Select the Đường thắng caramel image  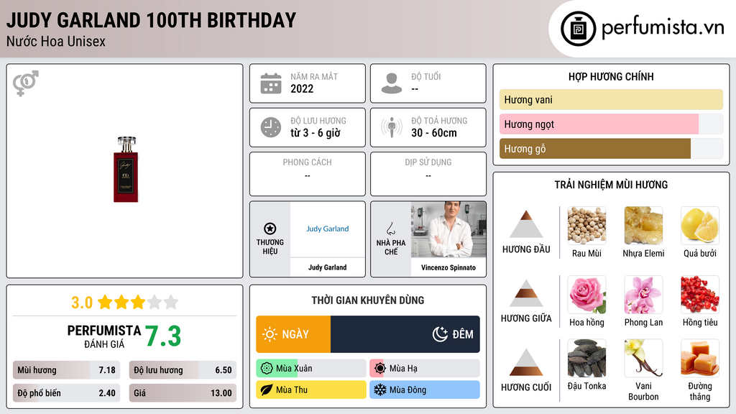700,359
